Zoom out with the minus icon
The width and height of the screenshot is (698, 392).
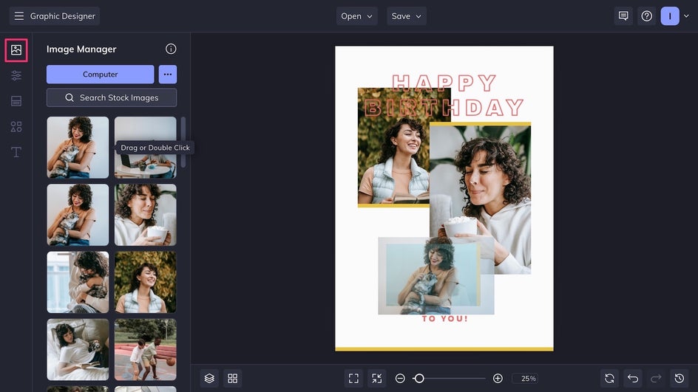400,378
